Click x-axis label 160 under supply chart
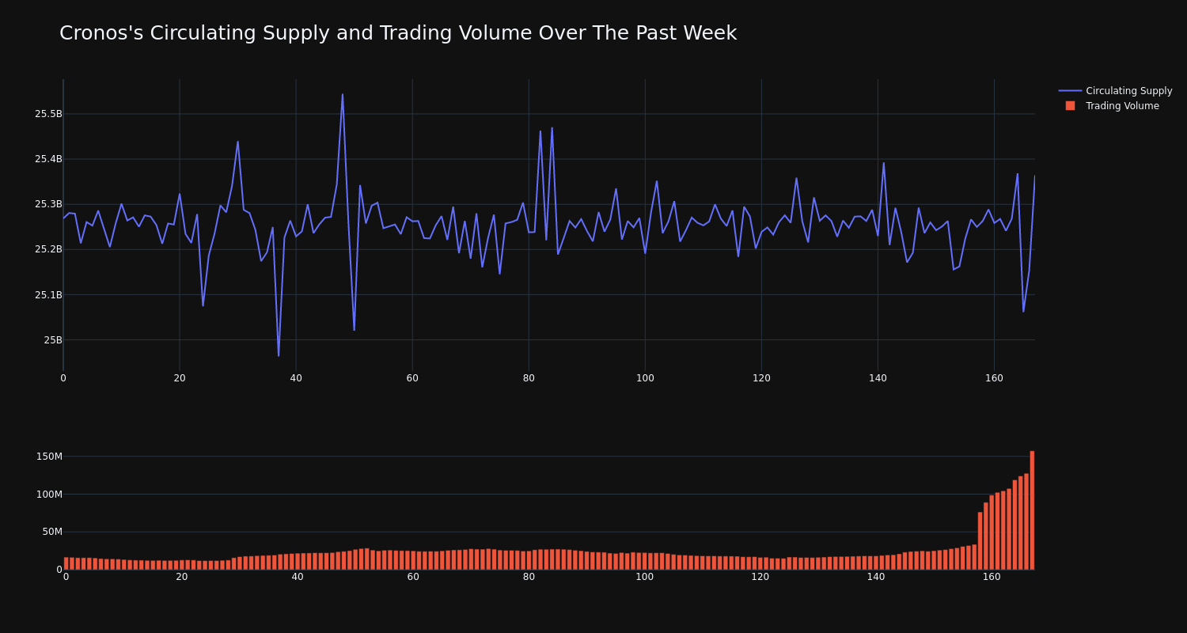Image resolution: width=1187 pixels, height=633 pixels. point(994,378)
